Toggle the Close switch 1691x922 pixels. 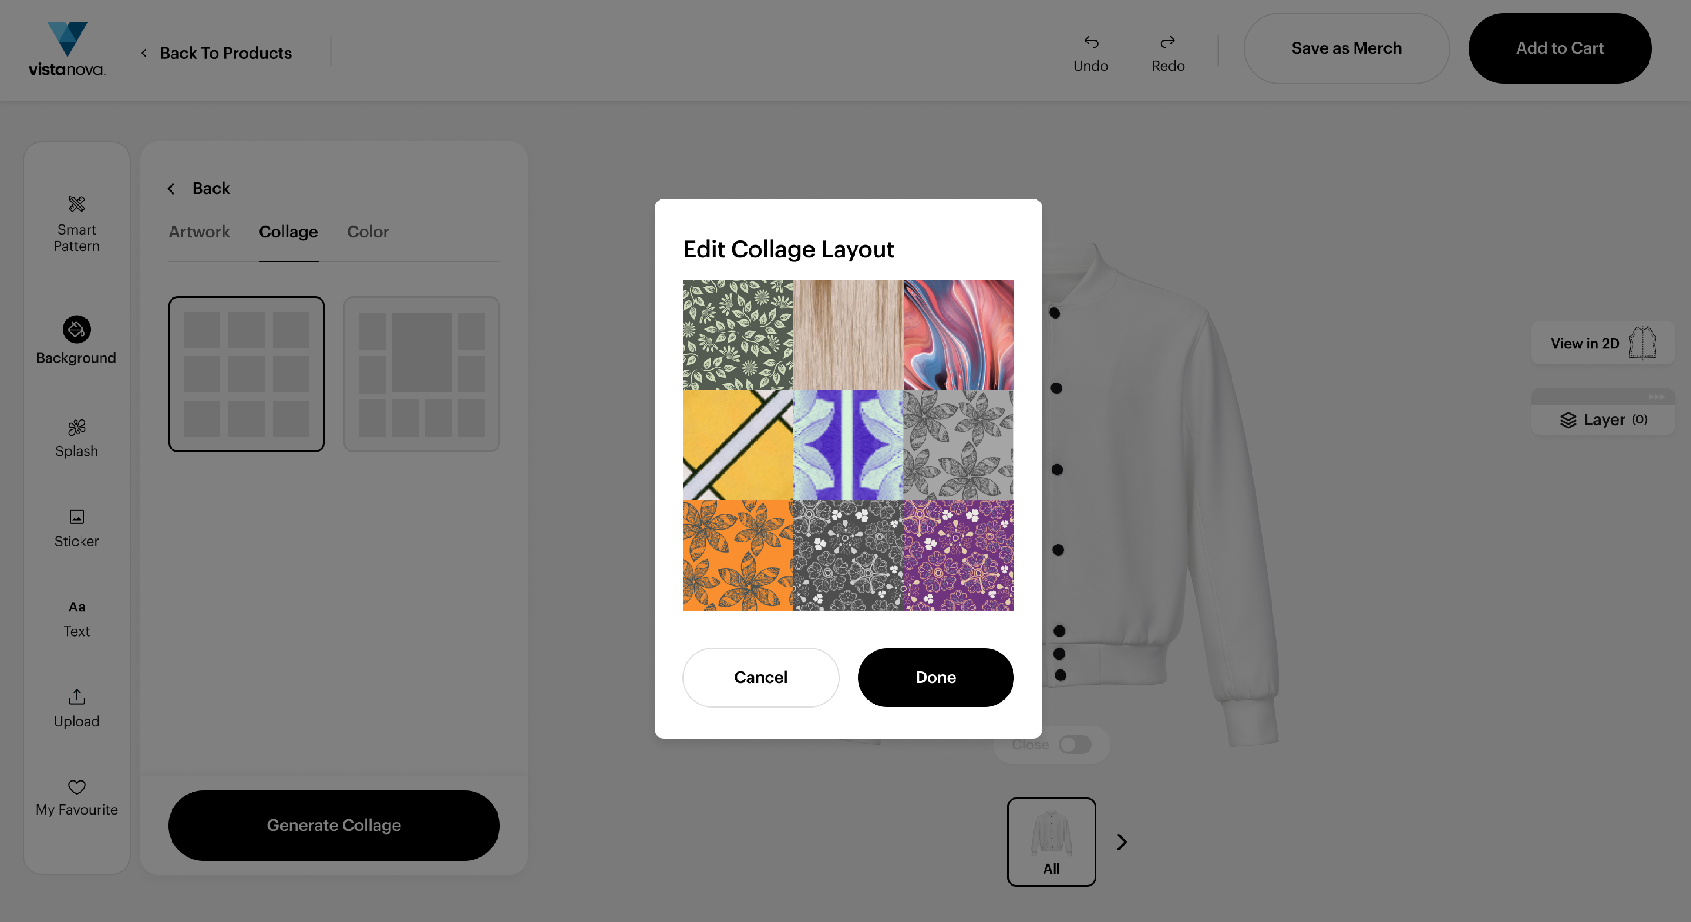[1075, 744]
